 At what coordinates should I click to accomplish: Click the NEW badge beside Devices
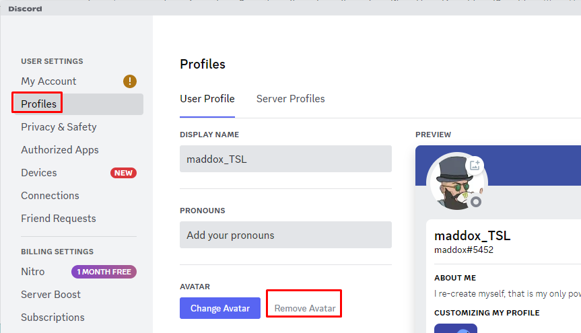pyautogui.click(x=123, y=173)
